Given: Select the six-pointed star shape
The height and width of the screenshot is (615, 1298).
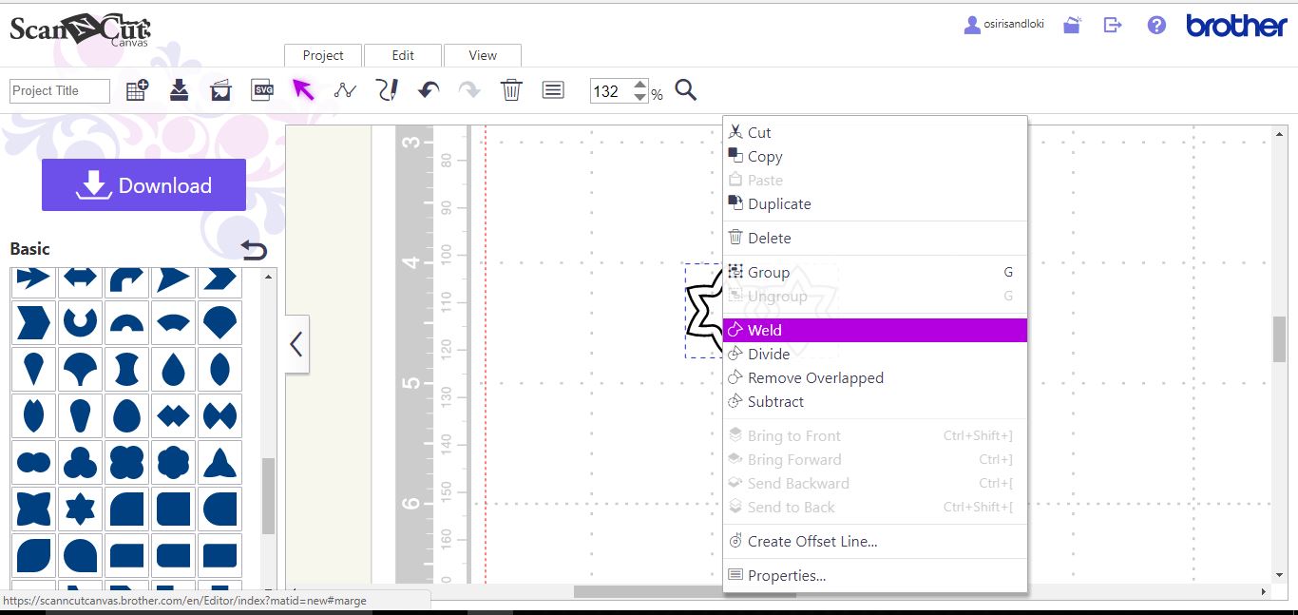Looking at the screenshot, I should [81, 509].
